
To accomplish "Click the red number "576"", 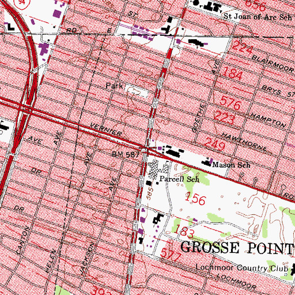I will (x=230, y=103).
